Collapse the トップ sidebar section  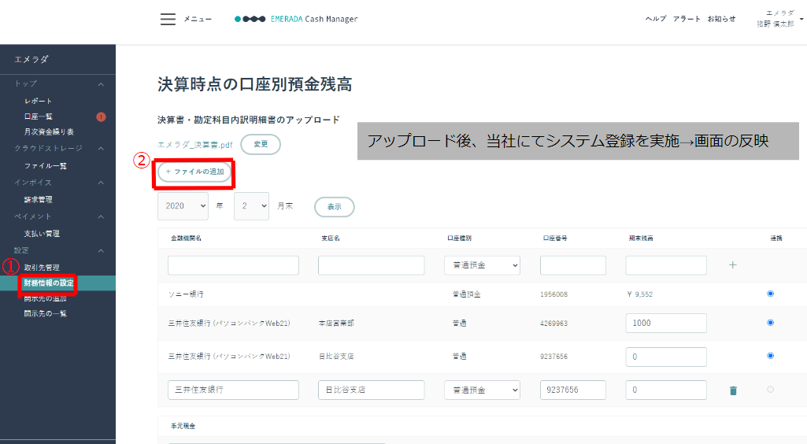[x=101, y=84]
